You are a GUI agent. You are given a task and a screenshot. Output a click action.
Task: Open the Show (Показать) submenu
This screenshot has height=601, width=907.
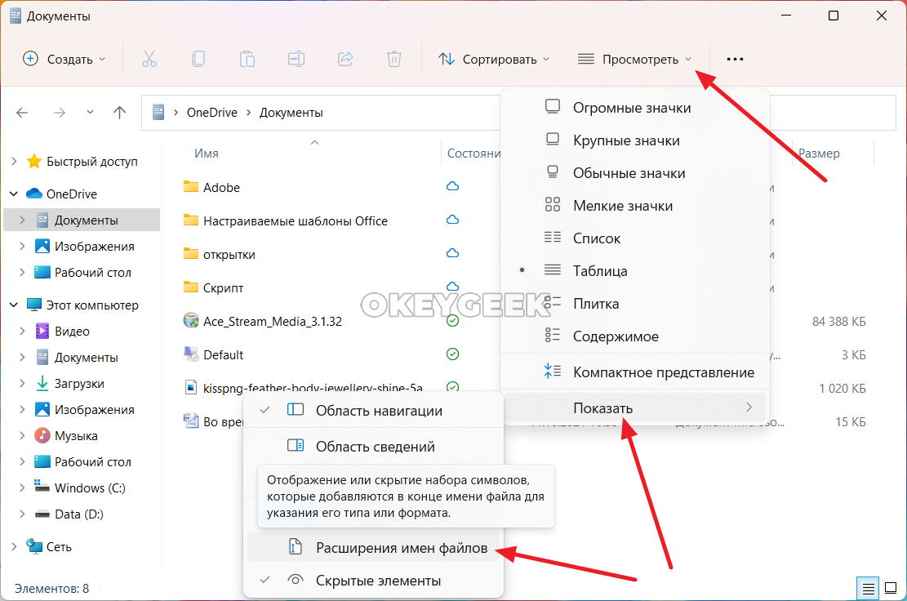pyautogui.click(x=634, y=407)
